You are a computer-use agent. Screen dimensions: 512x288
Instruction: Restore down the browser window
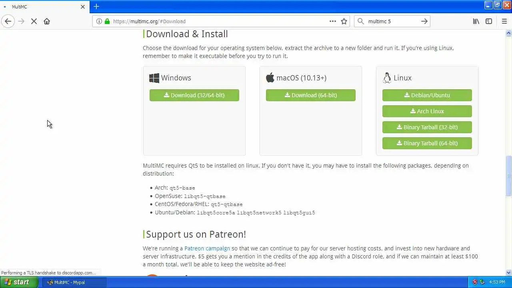[x=498, y=5]
